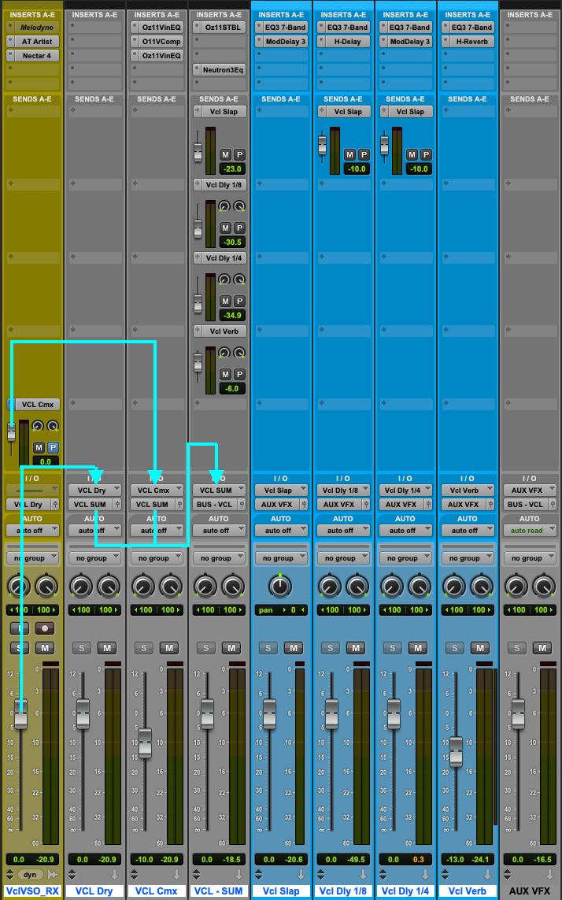Mute the Vcl Verb track

point(480,648)
